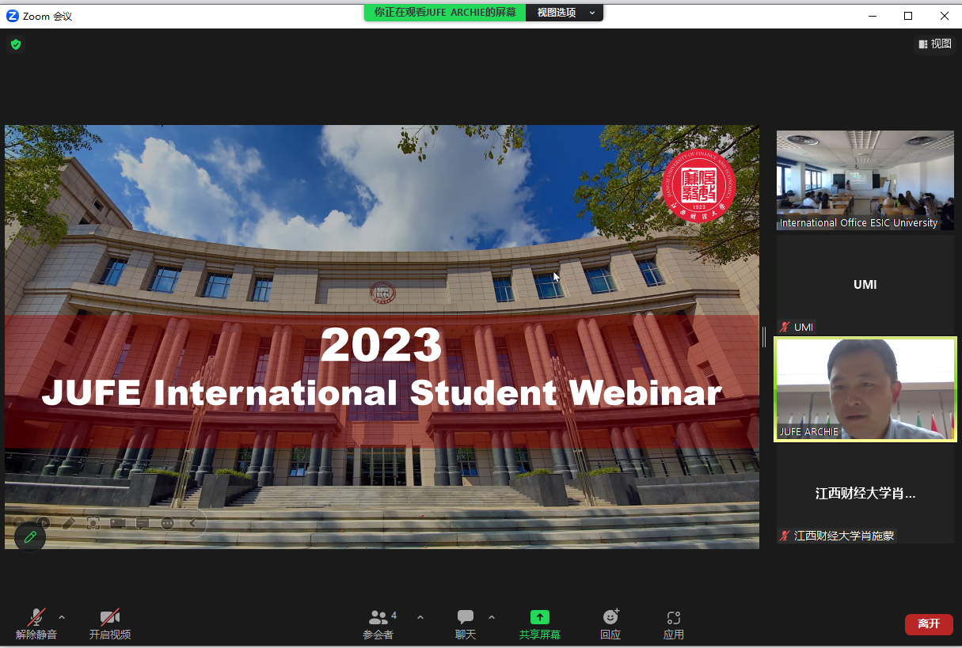Expand audio options arrow beside the microphone
The image size is (962, 648).
[x=62, y=617]
